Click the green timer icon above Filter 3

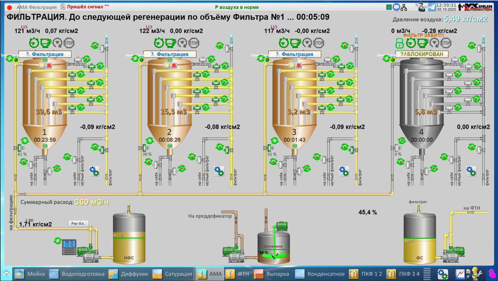pos(284,43)
